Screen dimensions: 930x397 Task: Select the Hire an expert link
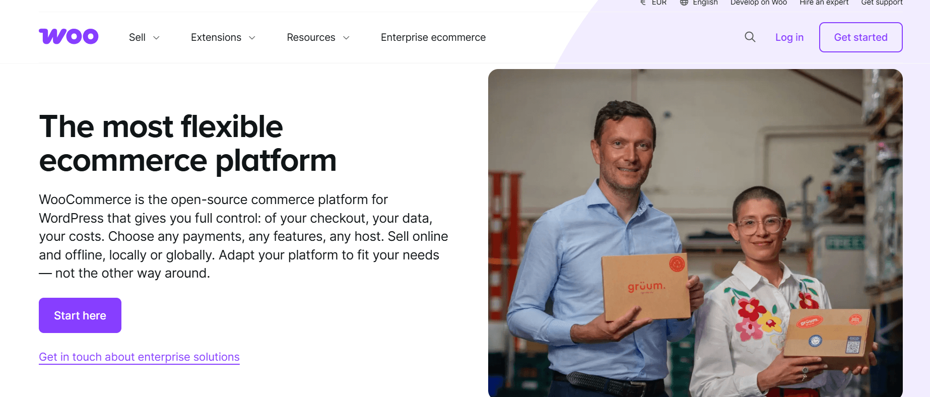pos(824,3)
